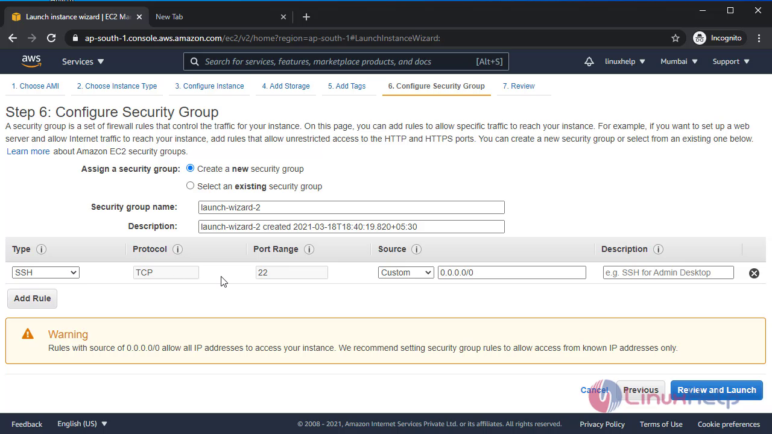Image resolution: width=772 pixels, height=434 pixels.
Task: Close the New Tab browser tab
Action: (x=283, y=17)
